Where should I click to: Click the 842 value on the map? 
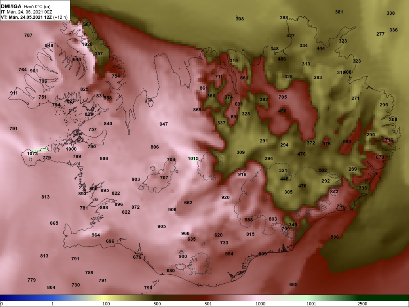pyautogui.click(x=334, y=192)
